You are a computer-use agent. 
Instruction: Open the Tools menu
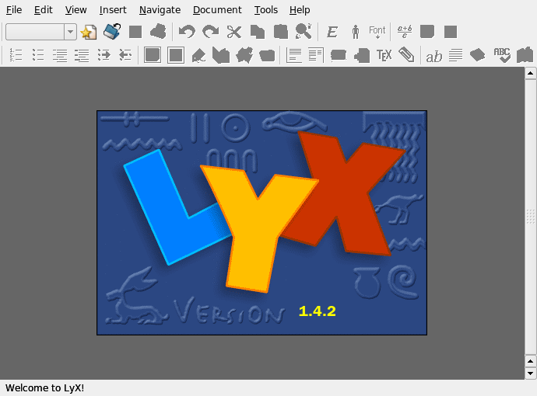(265, 10)
